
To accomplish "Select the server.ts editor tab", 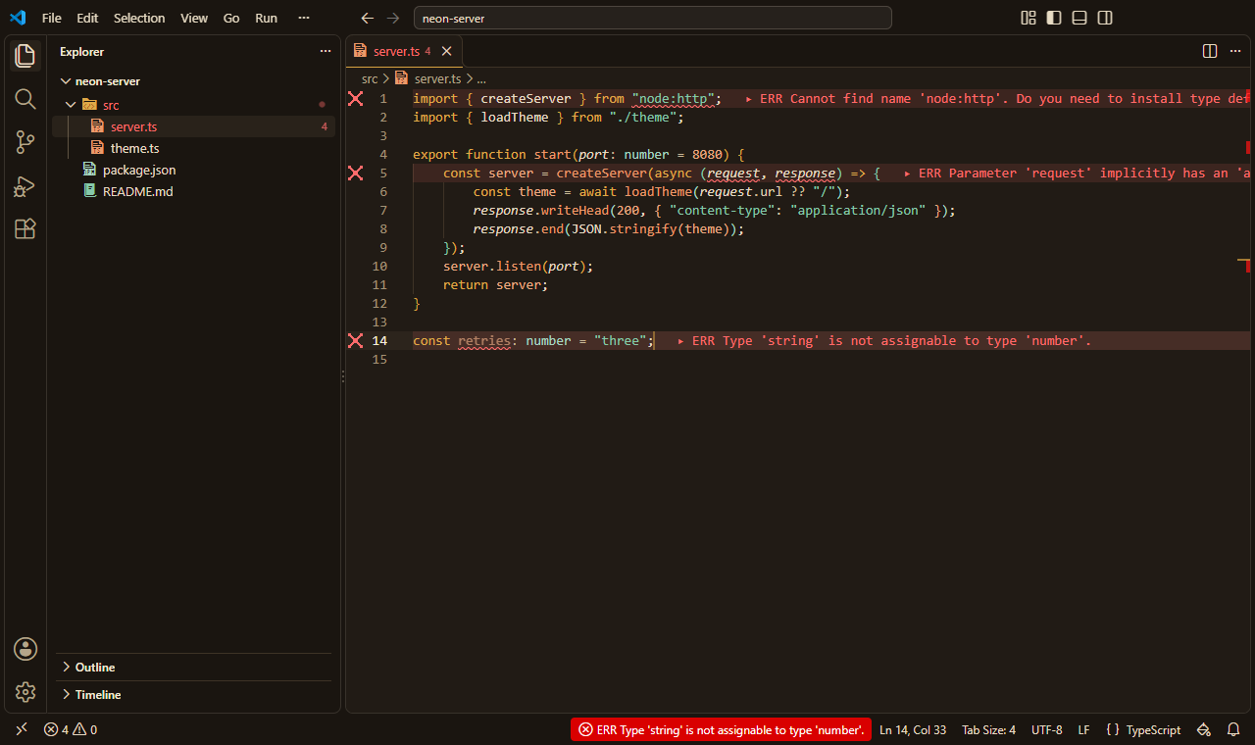I will coord(404,51).
